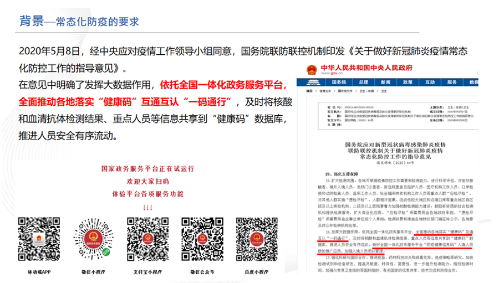Open the 国务院 navigation menu item
Image resolution: width=499 pixels, height=283 pixels.
[x=339, y=83]
